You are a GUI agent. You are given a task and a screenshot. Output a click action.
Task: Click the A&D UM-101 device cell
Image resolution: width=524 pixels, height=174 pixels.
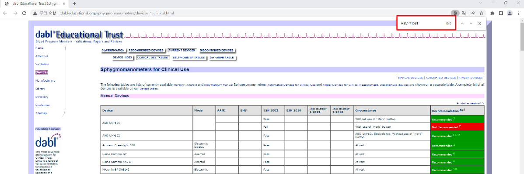[x=147, y=123]
